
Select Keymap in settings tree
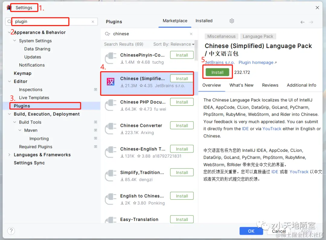coord(22,73)
